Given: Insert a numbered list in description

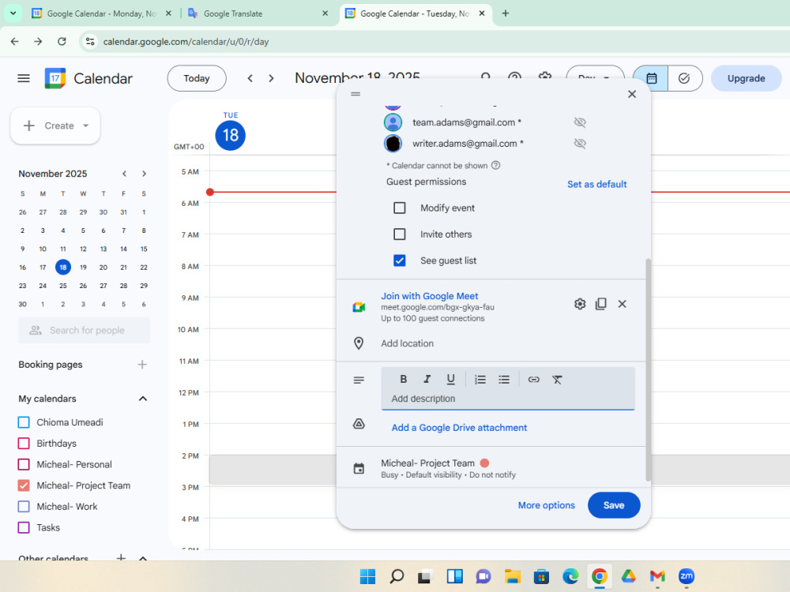Looking at the screenshot, I should click(480, 379).
